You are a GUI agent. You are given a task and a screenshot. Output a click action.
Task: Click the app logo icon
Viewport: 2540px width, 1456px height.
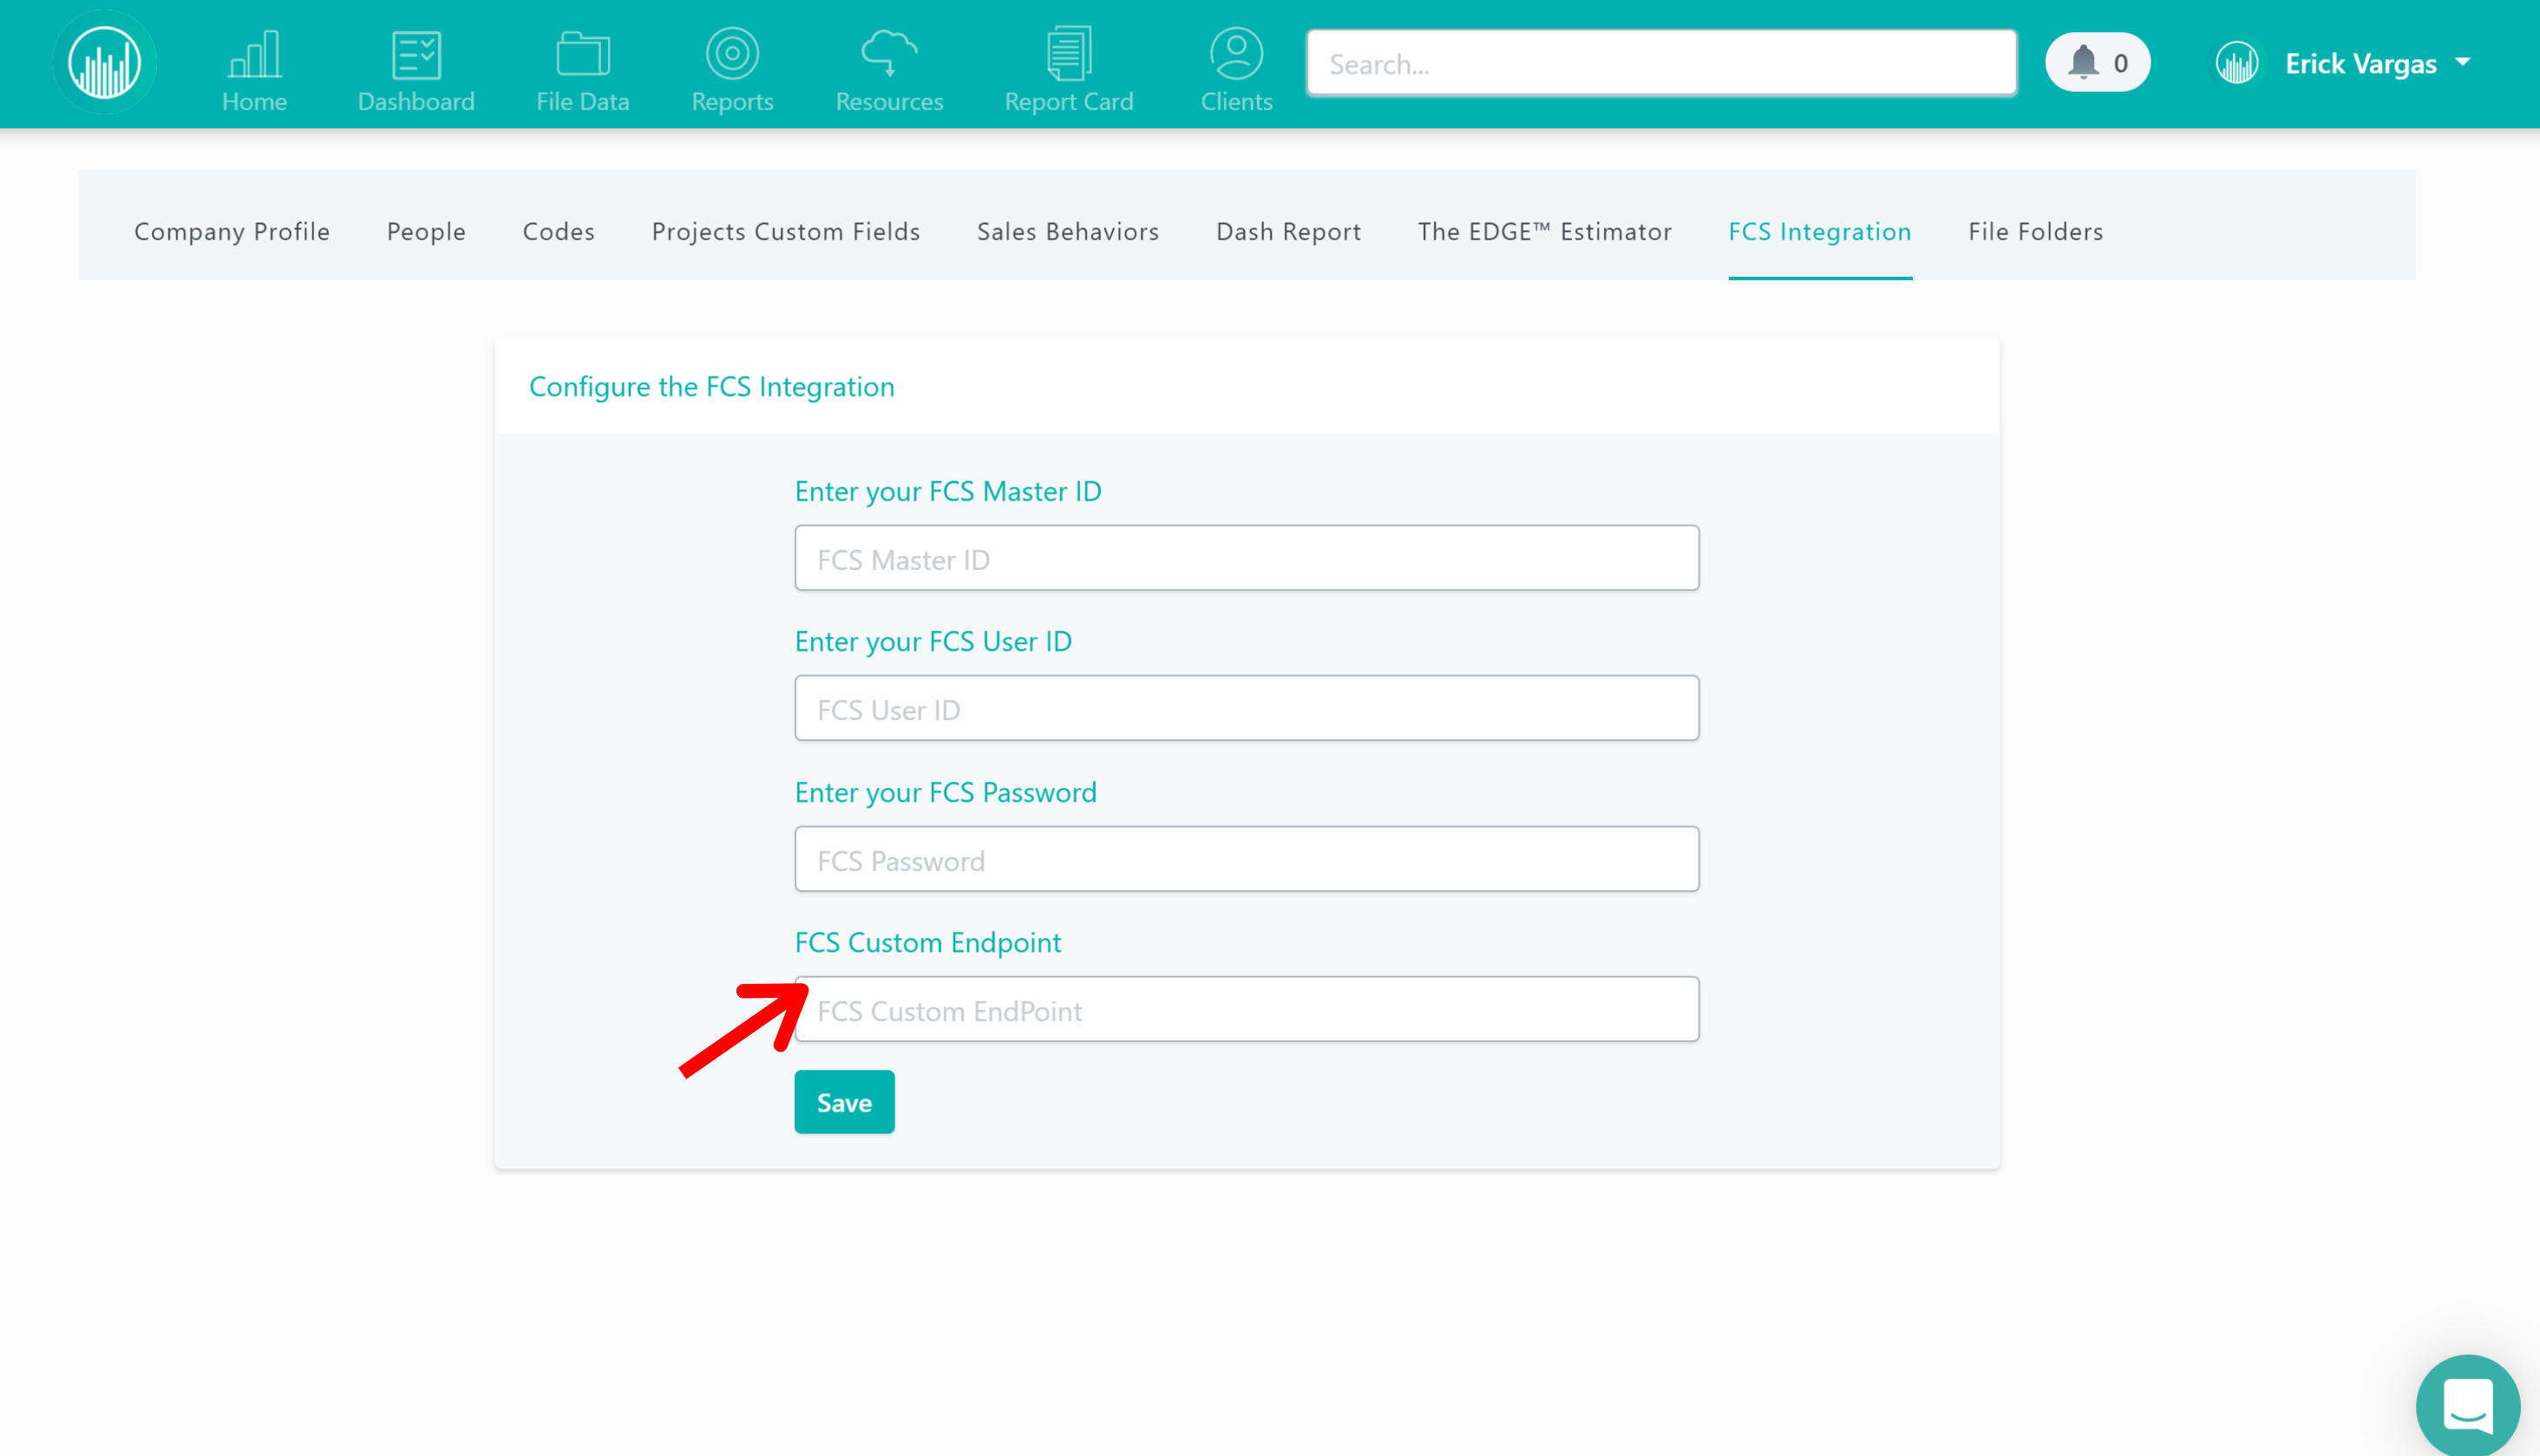point(105,62)
